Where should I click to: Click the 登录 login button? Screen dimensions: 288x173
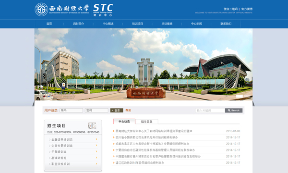click(x=117, y=111)
